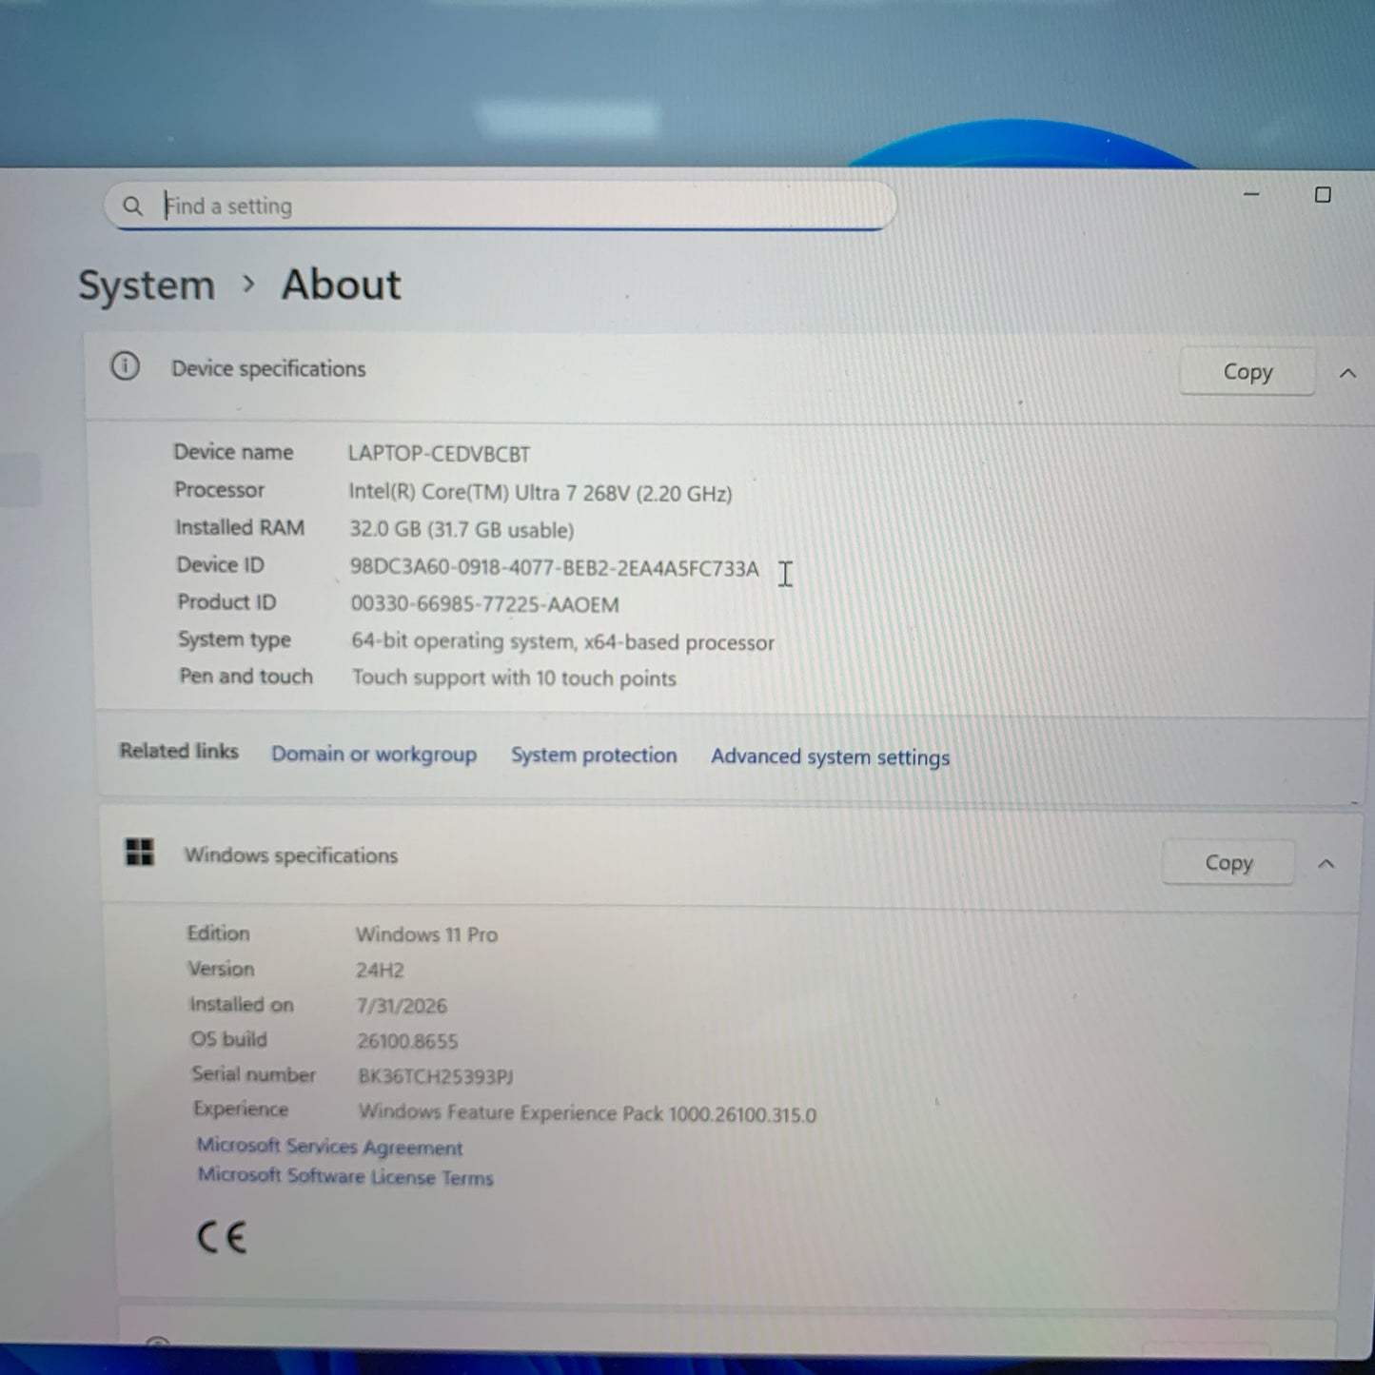1375x1375 pixels.
Task: Click the serial number BK36TCH25393PJ
Action: 435,1076
